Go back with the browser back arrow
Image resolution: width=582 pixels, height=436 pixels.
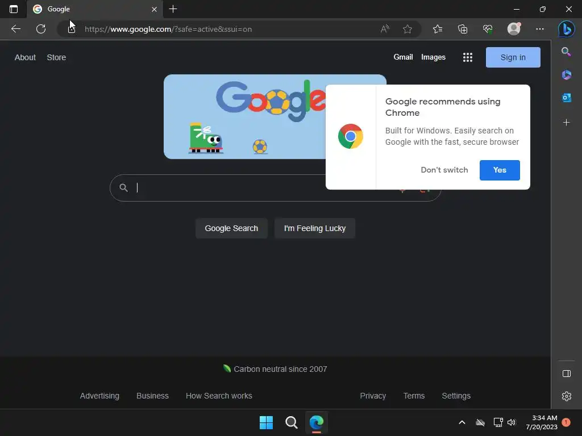pyautogui.click(x=16, y=29)
